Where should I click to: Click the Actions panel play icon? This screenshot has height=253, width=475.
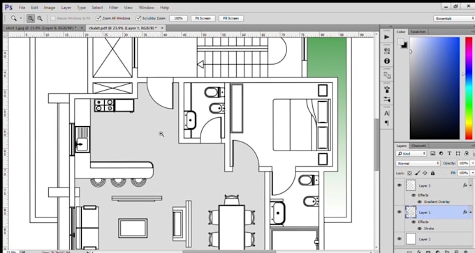(387, 37)
